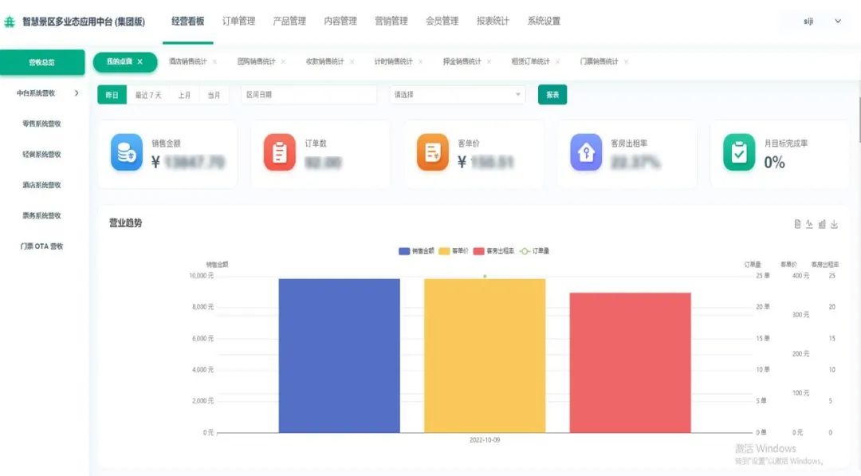Open the 报表统计 top menu
861x476 pixels.
493,22
